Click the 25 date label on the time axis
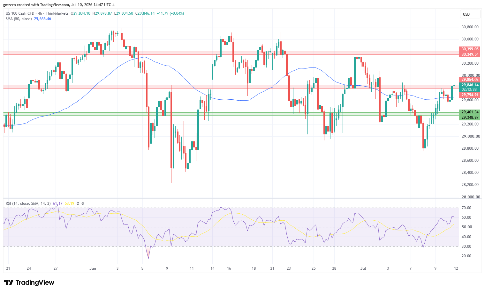This screenshot has height=292, width=485. 314,268
